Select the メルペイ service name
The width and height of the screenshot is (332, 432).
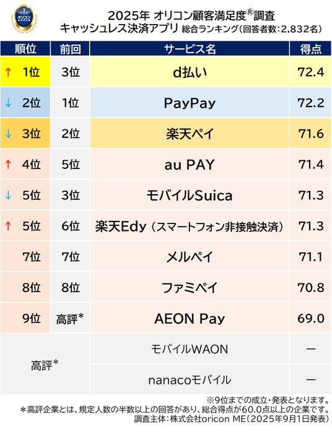(x=190, y=257)
